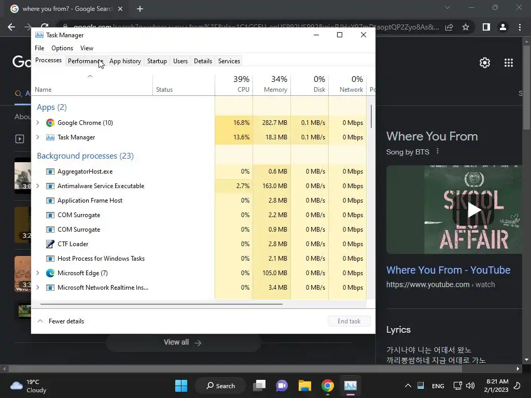Expand the Google Chrome (10) process group
The width and height of the screenshot is (531, 398).
37,123
